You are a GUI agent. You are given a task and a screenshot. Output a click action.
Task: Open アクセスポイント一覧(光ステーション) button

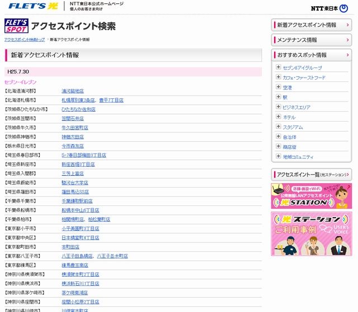312,175
